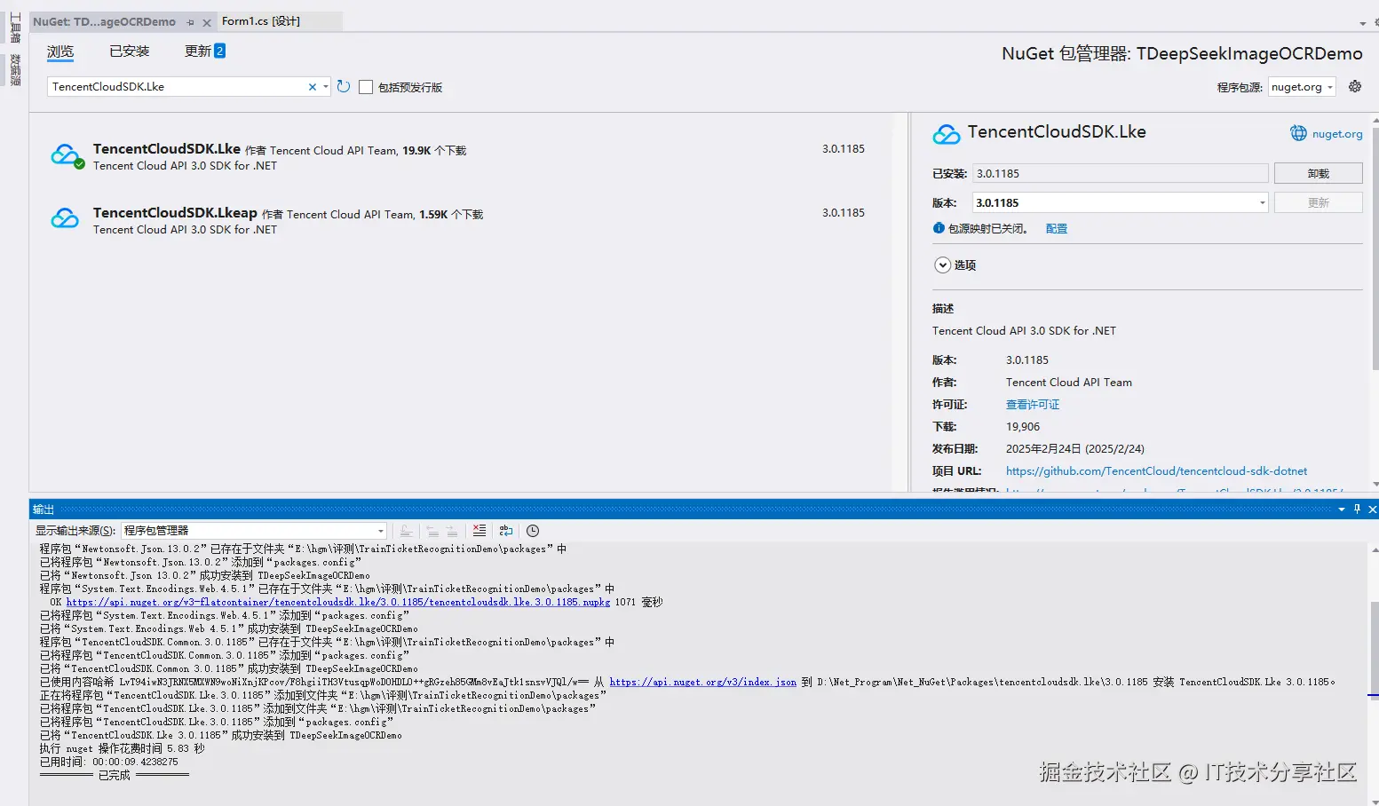Clear the NuGet search box text
The width and height of the screenshot is (1379, 806).
coord(312,87)
